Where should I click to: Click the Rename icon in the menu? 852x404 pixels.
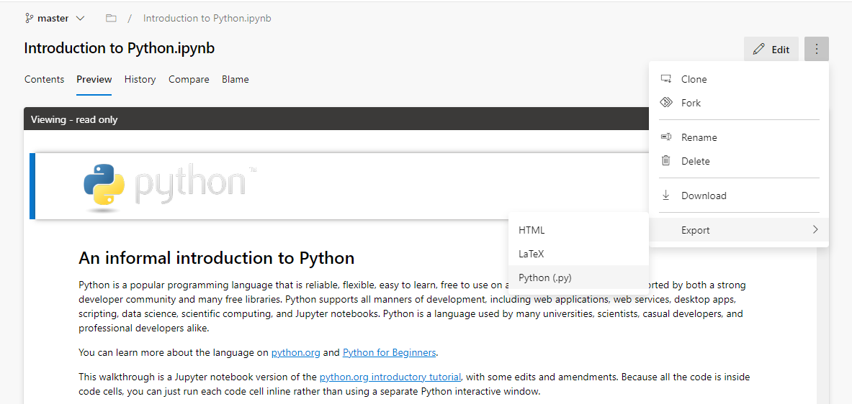coord(665,137)
